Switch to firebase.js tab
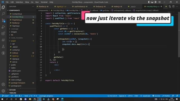Viewport: 180px width, 101px height. 100,6
